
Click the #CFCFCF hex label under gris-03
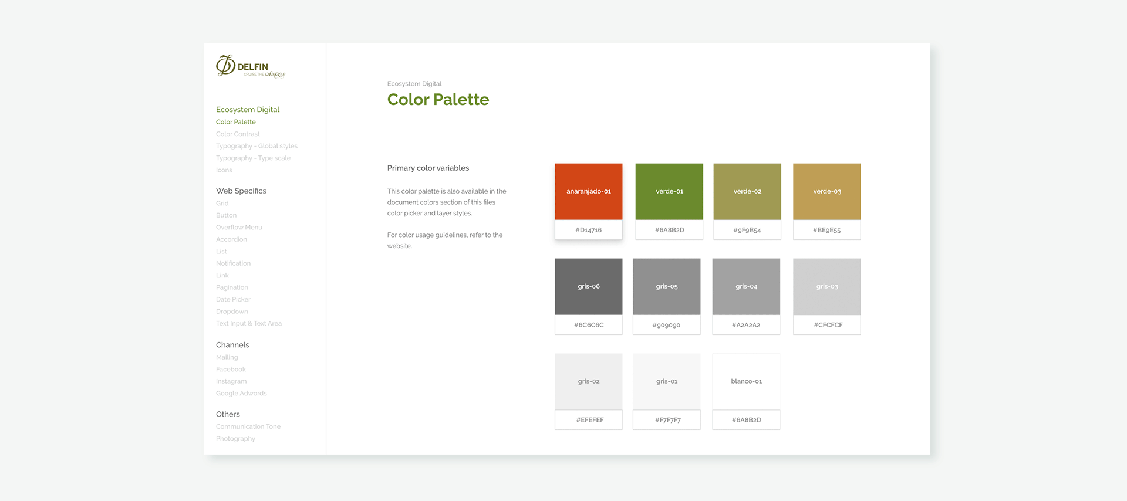[827, 325]
